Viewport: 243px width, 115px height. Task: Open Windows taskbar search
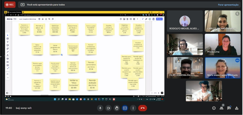click(x=59, y=99)
